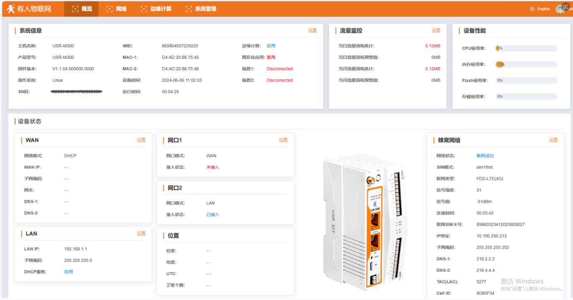
Task: Open 设置 for the 网口1 card
Action: (x=283, y=140)
